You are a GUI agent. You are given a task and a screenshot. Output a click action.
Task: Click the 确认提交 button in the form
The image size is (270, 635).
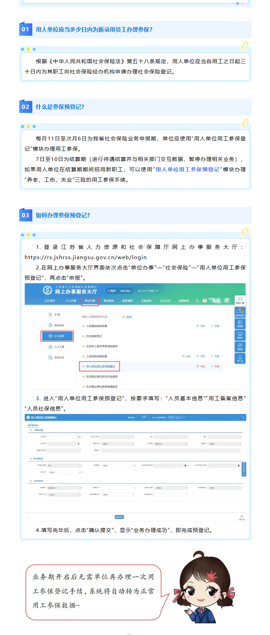119,517
